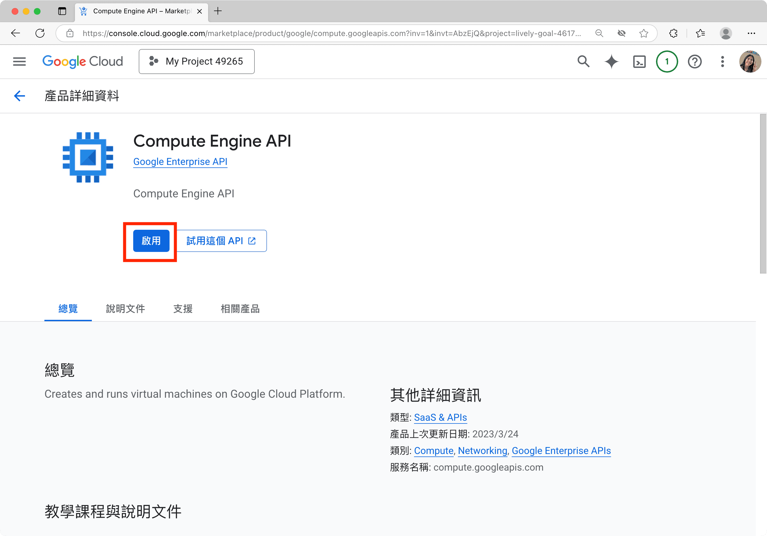Click the Gemini AI sparkle icon
767x536 pixels.
point(611,62)
